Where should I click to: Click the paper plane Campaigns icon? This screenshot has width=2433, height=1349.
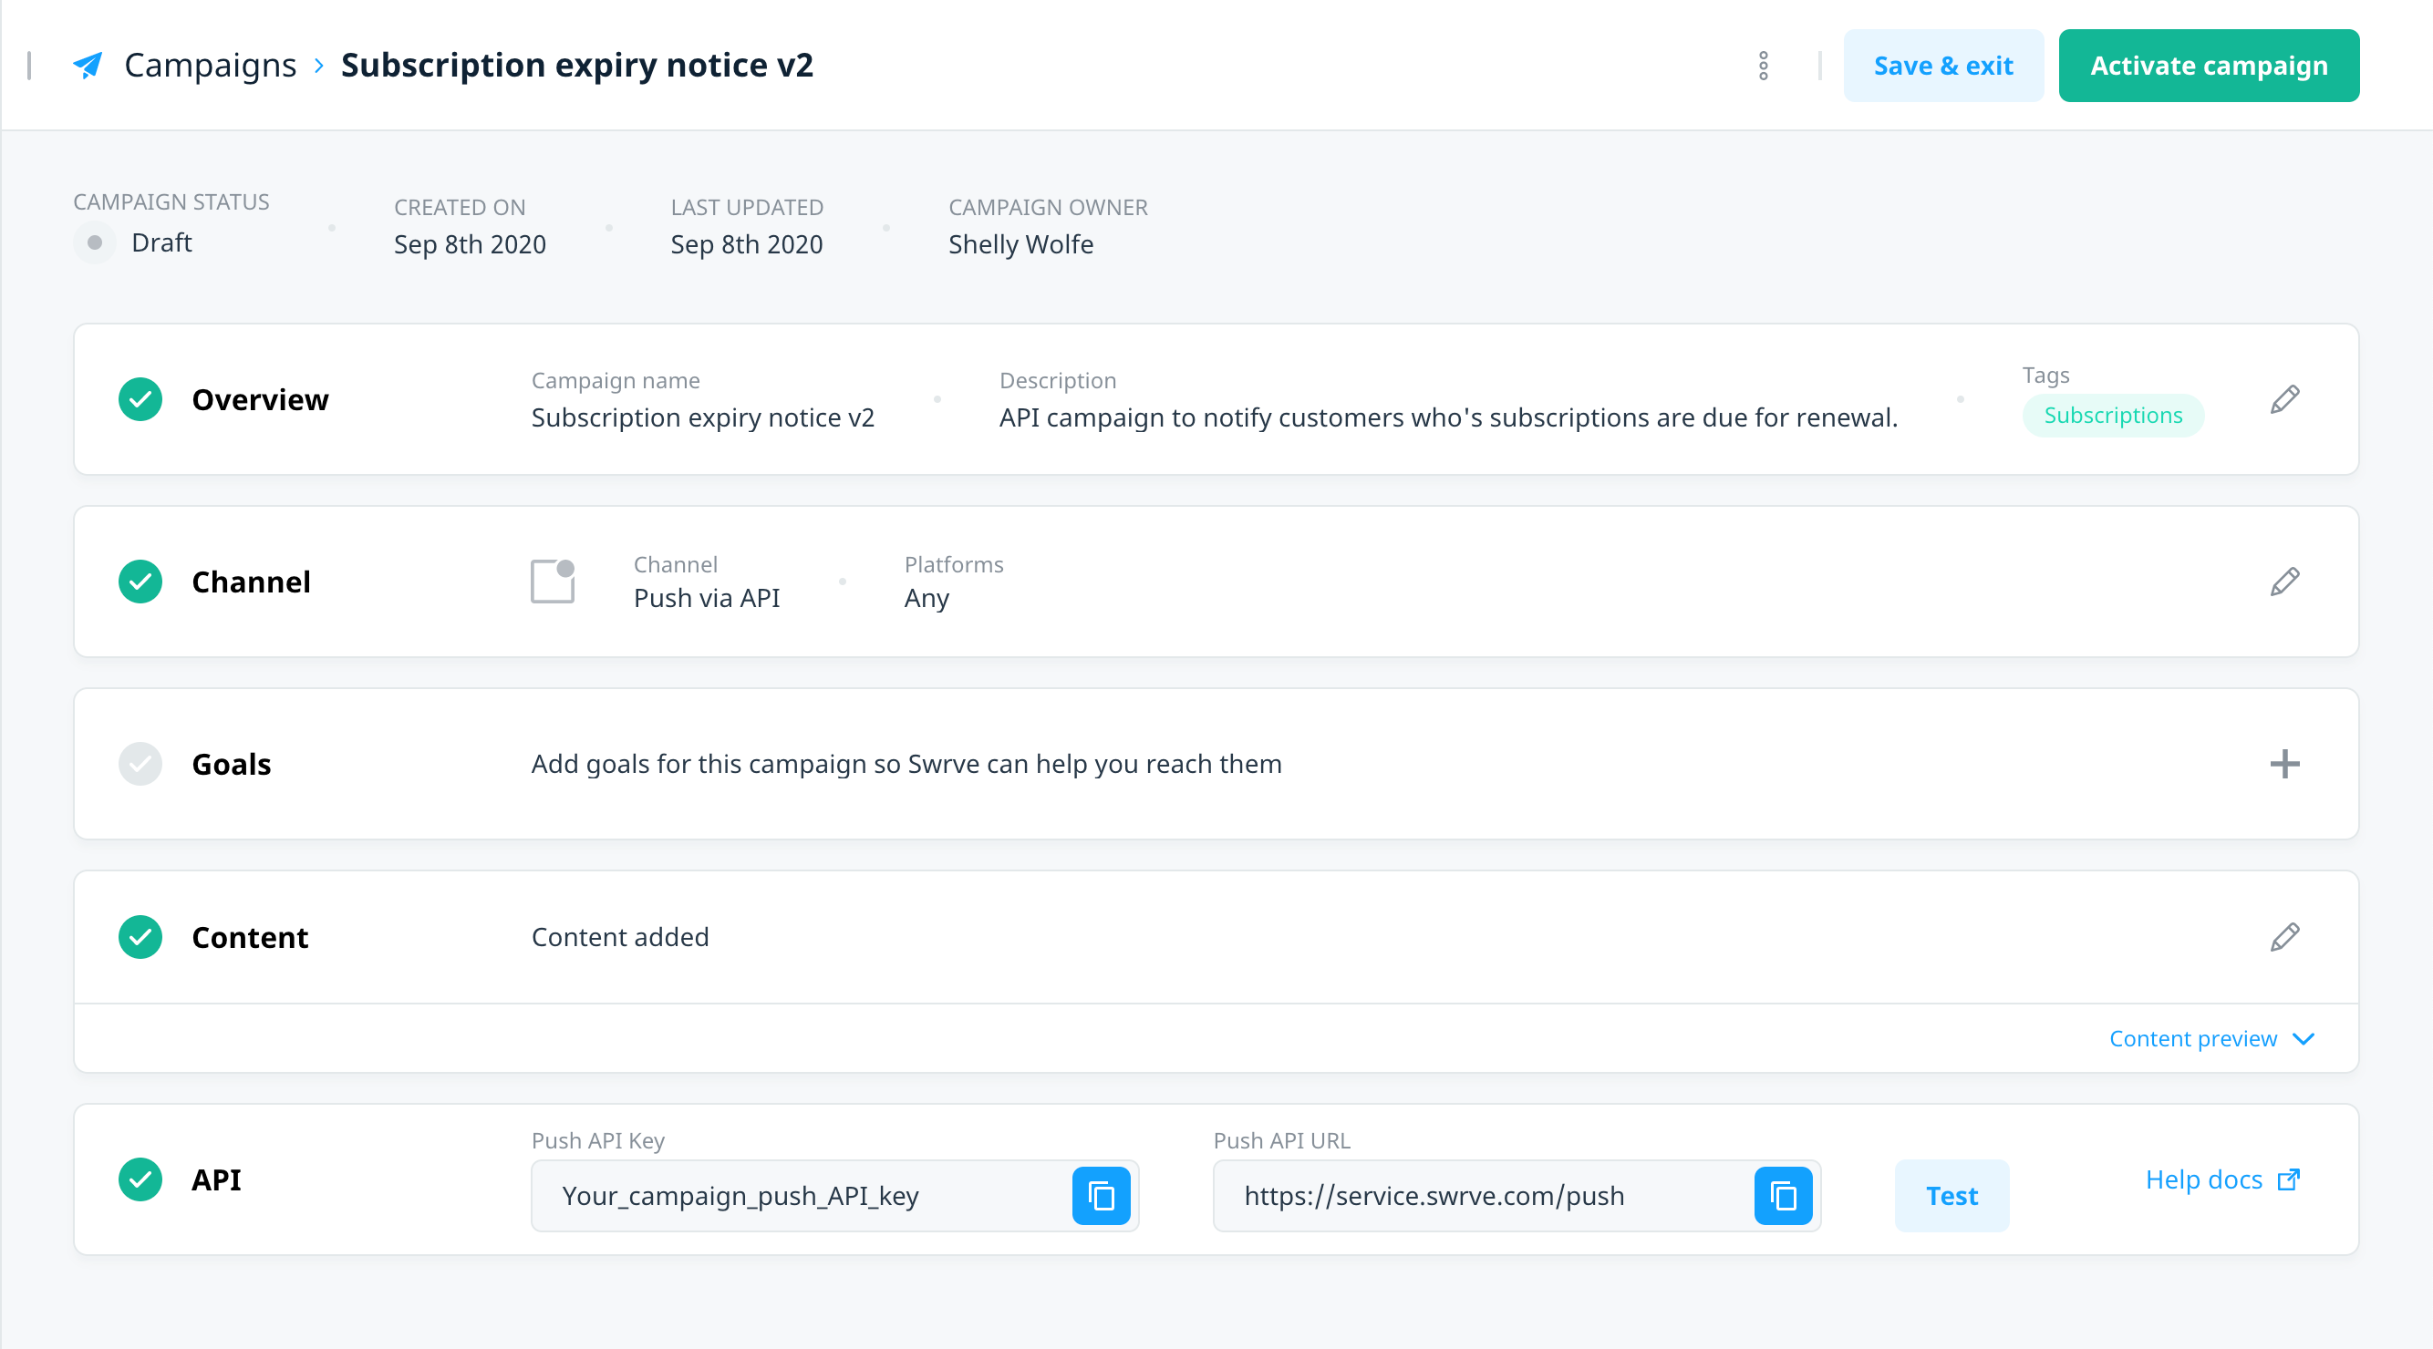[88, 65]
